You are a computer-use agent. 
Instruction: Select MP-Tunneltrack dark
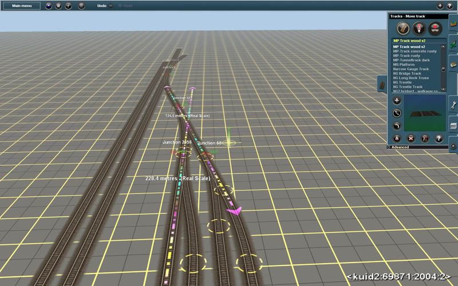tap(411, 60)
